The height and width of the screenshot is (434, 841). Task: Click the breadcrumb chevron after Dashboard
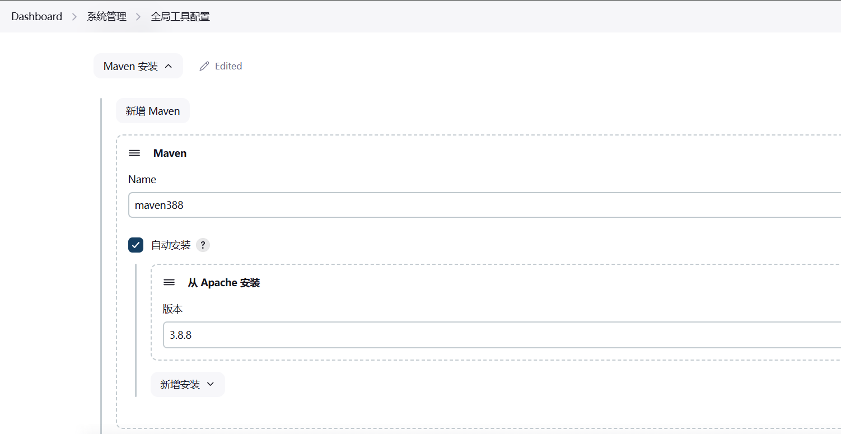click(x=74, y=17)
